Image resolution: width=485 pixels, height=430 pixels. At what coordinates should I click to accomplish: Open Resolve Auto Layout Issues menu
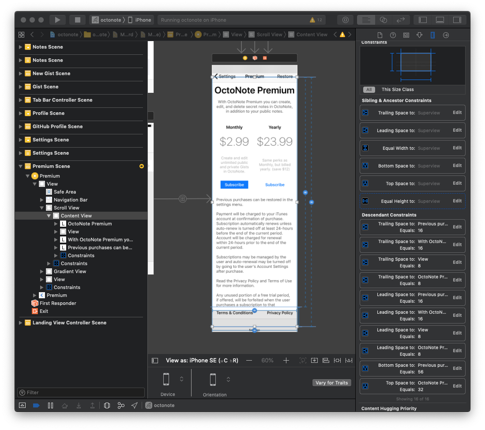pyautogui.click(x=349, y=360)
